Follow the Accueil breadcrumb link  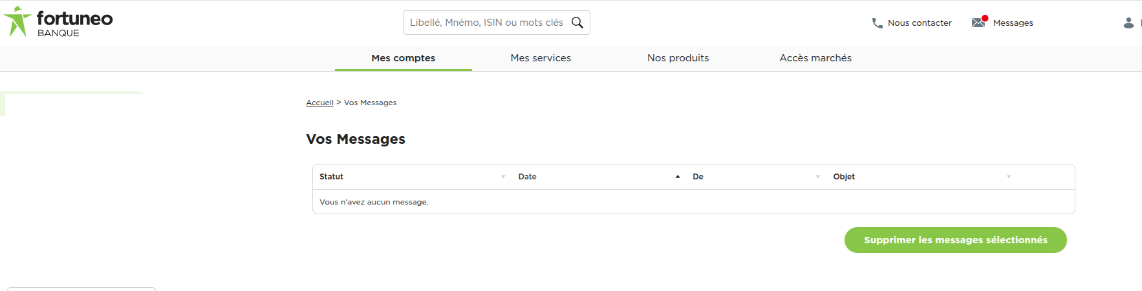pos(319,103)
